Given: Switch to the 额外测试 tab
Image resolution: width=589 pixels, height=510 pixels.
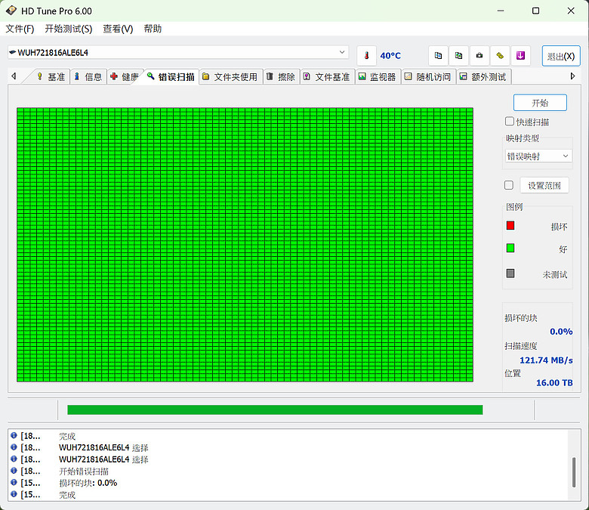Looking at the screenshot, I should [x=484, y=77].
